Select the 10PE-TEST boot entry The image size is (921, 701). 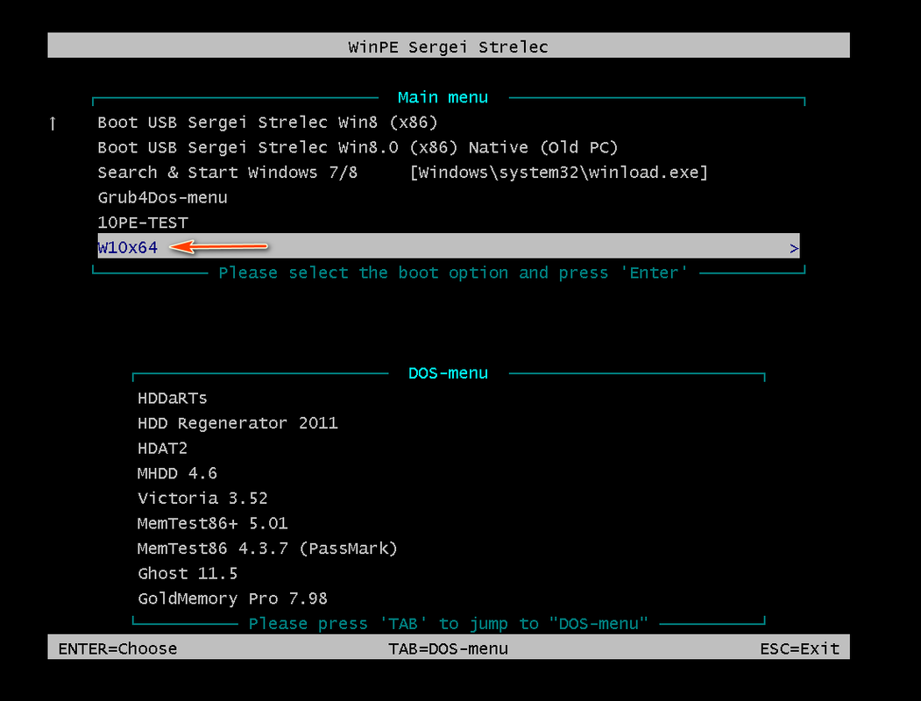tap(143, 223)
